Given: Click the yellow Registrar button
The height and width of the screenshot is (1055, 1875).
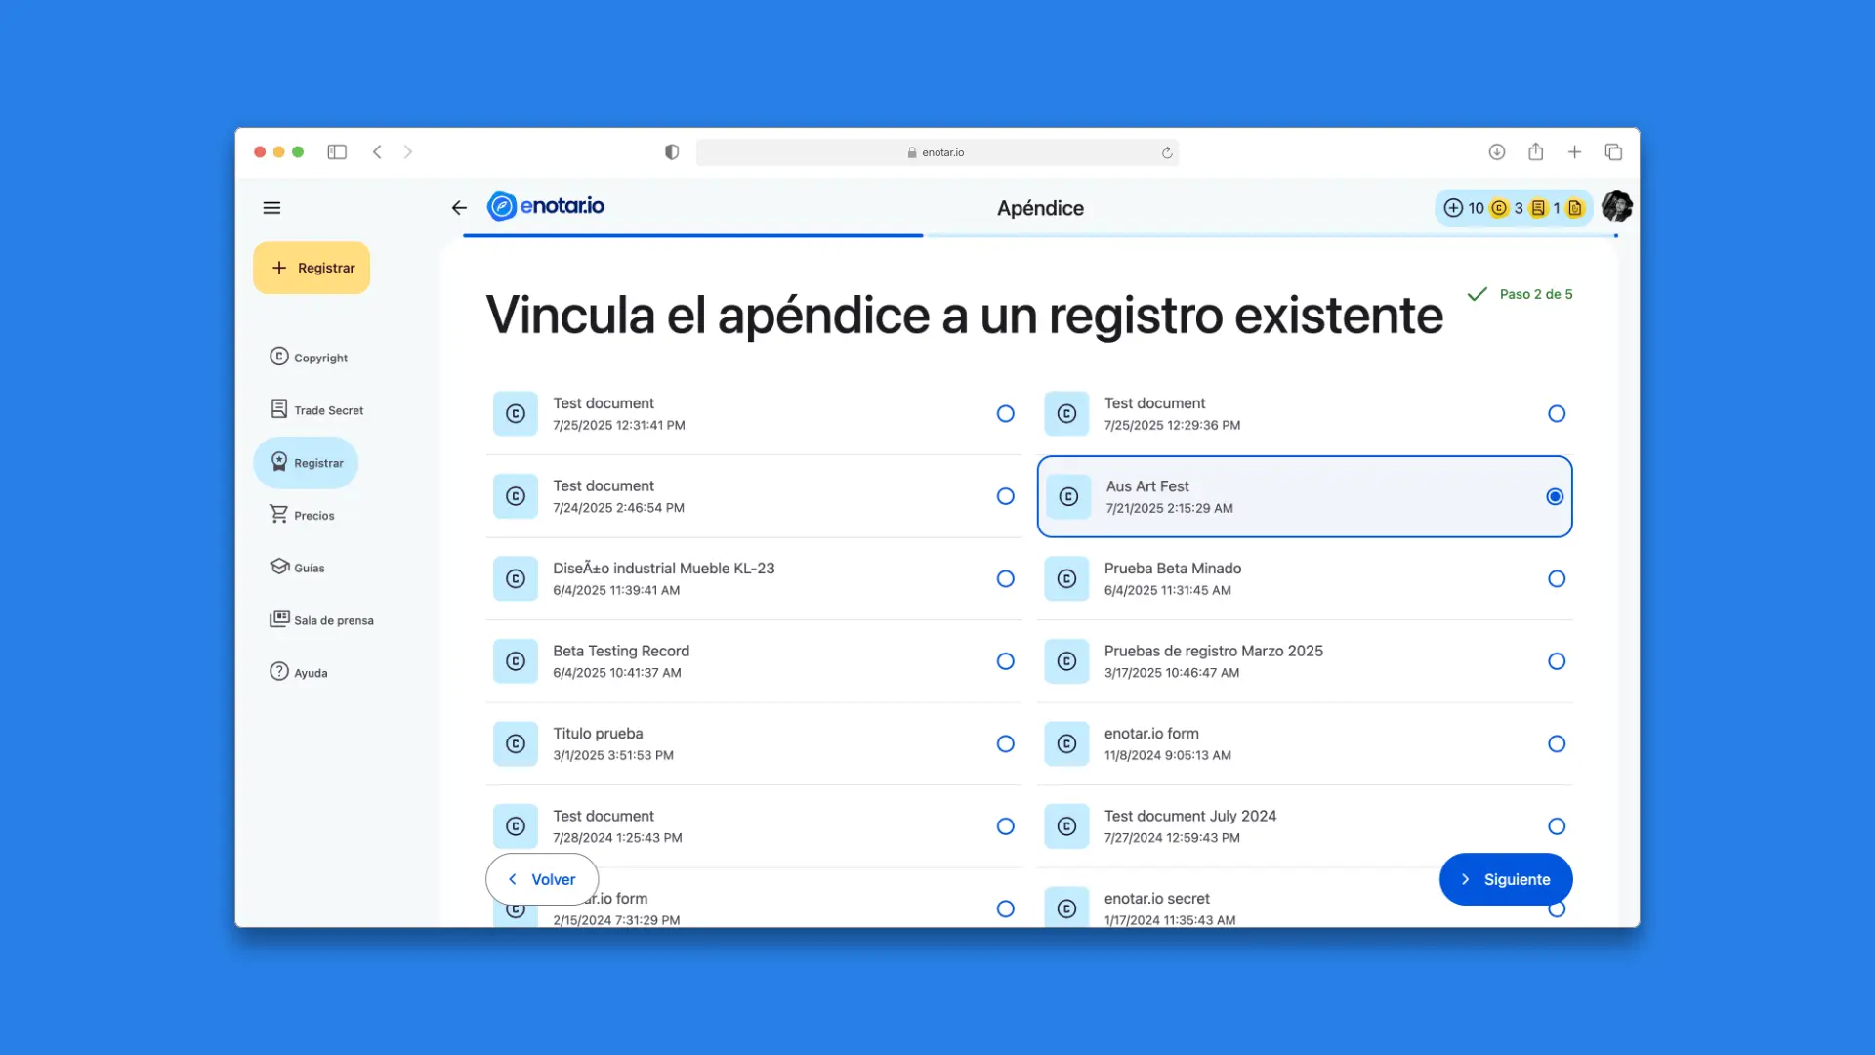Looking at the screenshot, I should pos(311,267).
